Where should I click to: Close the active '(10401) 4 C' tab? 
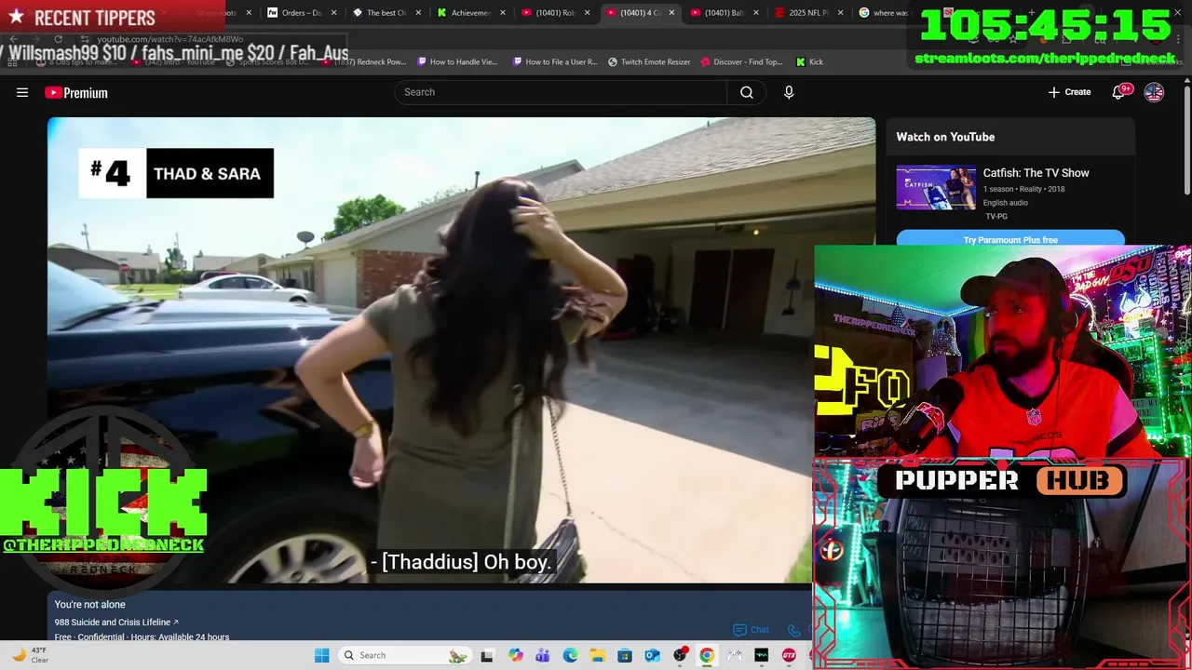click(x=671, y=13)
